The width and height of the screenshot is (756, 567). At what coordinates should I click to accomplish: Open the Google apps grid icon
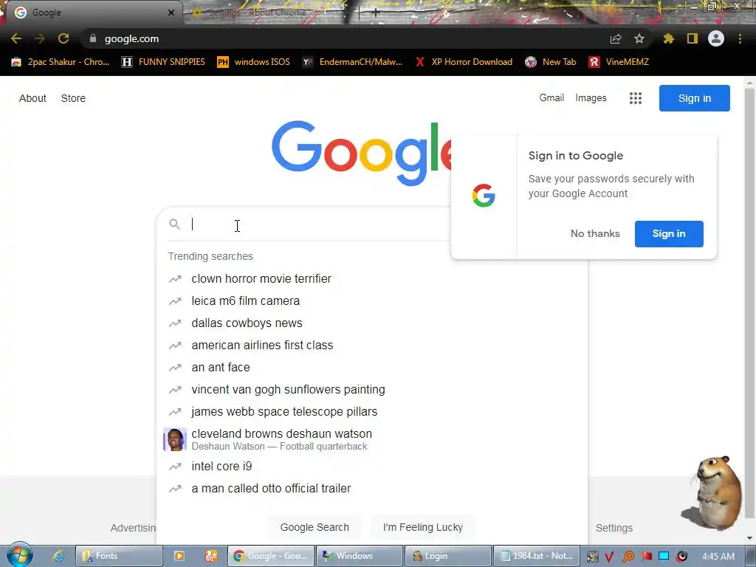coord(636,98)
